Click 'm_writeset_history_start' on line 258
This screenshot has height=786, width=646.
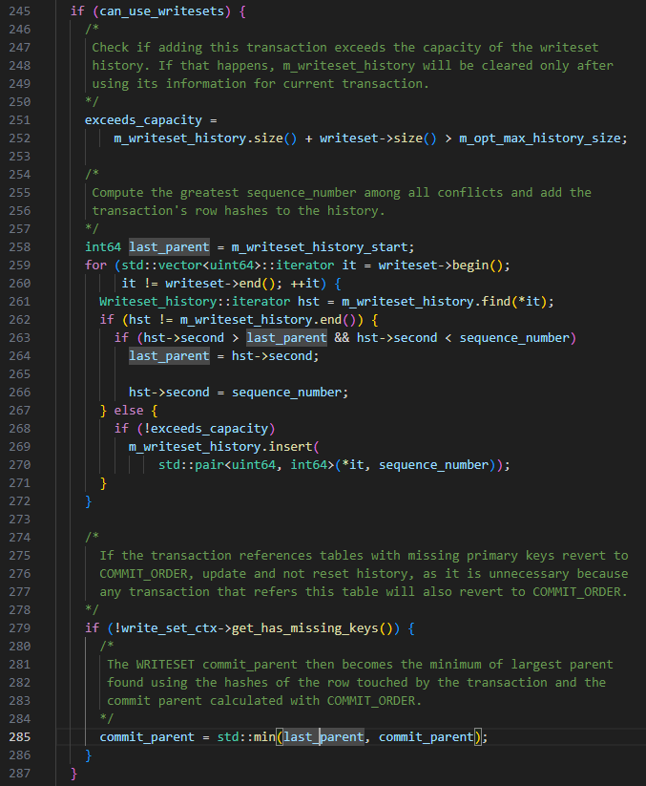point(322,247)
